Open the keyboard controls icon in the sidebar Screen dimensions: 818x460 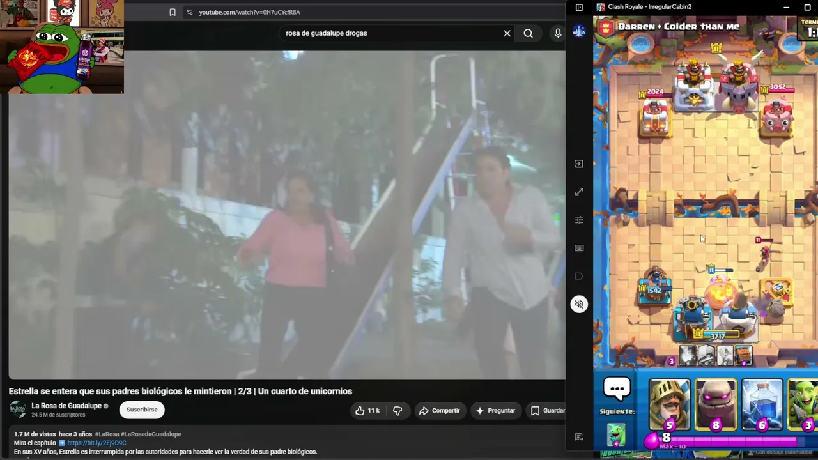pyautogui.click(x=579, y=248)
